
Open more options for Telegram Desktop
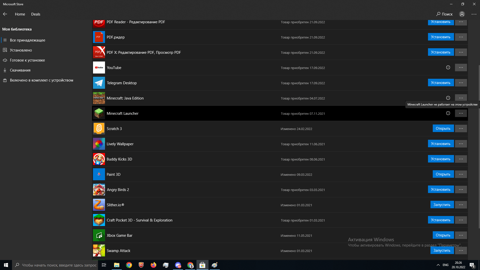pyautogui.click(x=461, y=83)
